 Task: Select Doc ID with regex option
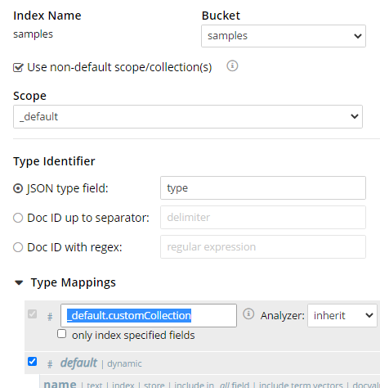click(x=18, y=247)
